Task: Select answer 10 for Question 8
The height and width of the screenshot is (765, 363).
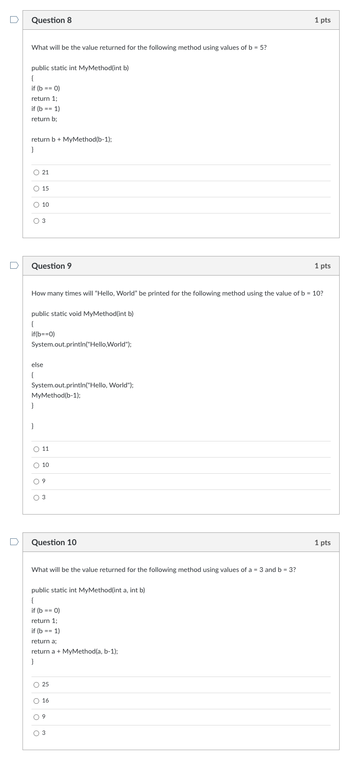Action: click(x=36, y=205)
